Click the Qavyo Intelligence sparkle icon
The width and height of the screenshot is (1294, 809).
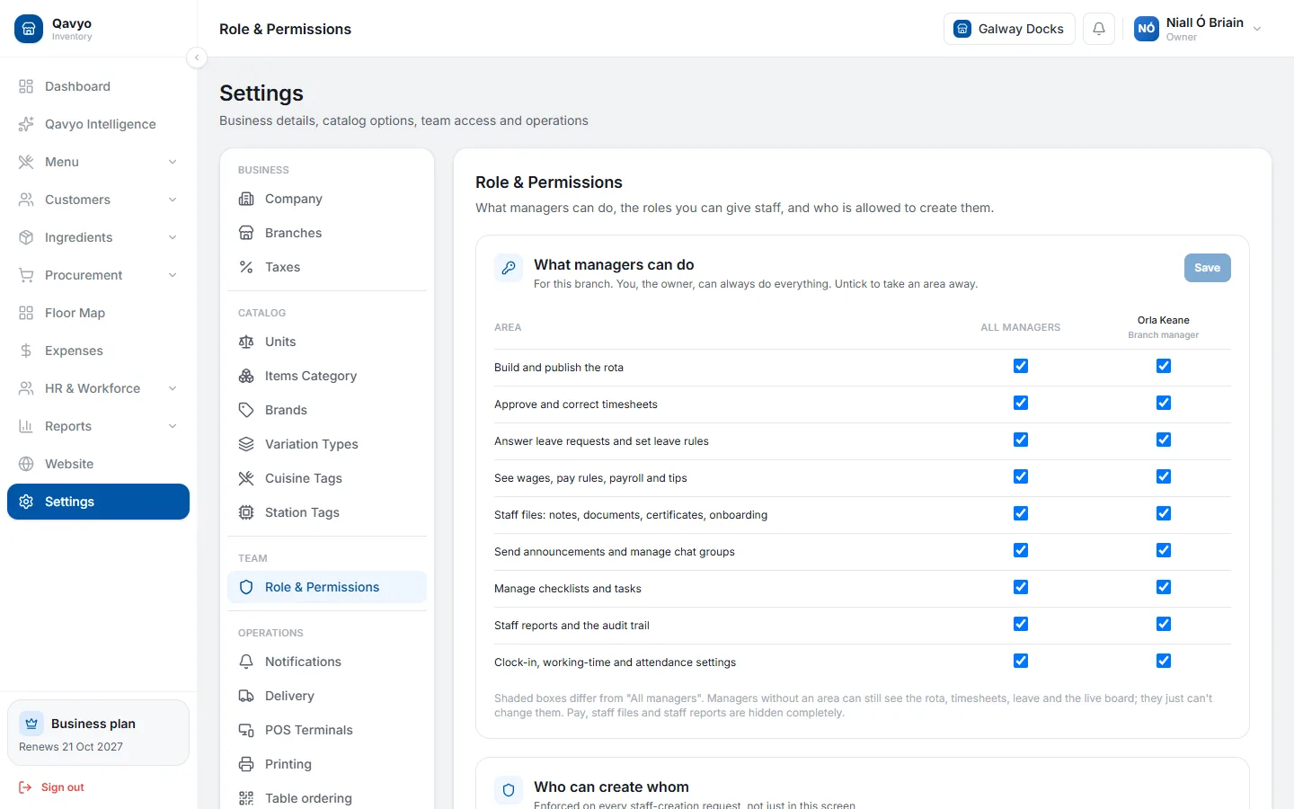coord(26,124)
